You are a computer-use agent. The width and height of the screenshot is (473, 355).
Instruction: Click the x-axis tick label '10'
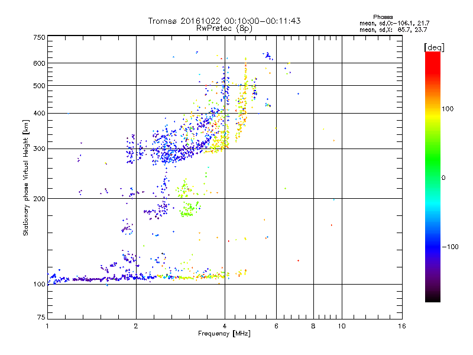click(342, 326)
